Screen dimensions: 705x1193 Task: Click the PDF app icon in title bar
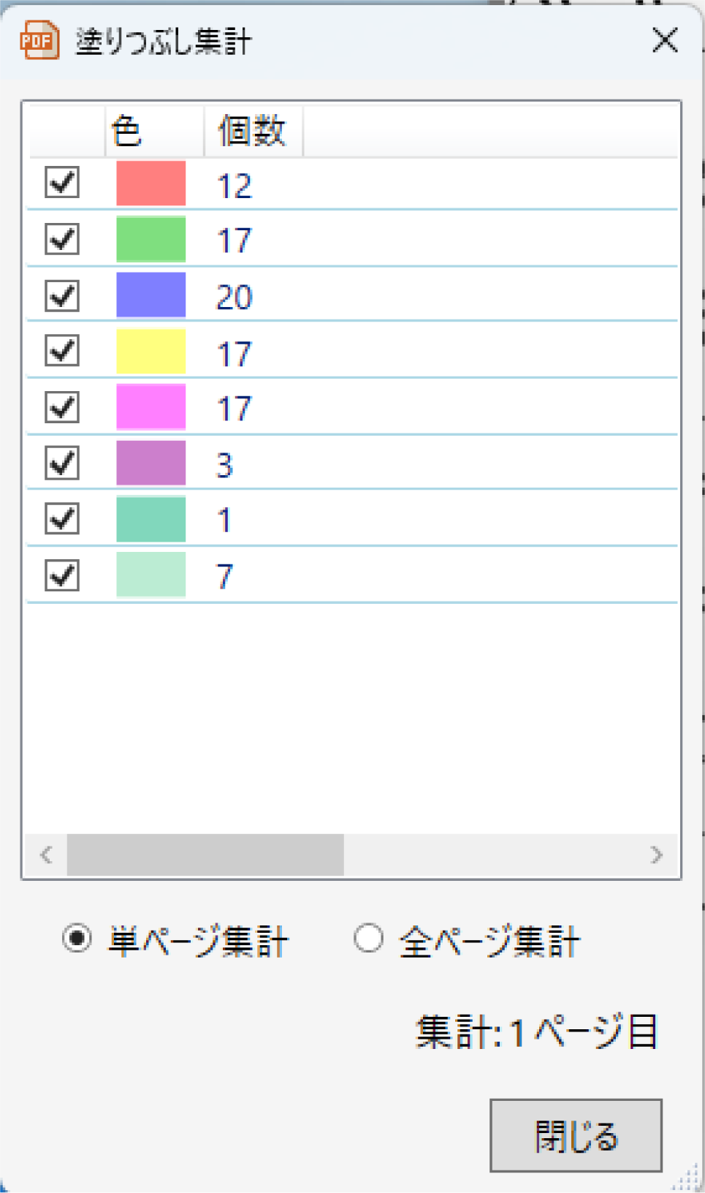[39, 40]
